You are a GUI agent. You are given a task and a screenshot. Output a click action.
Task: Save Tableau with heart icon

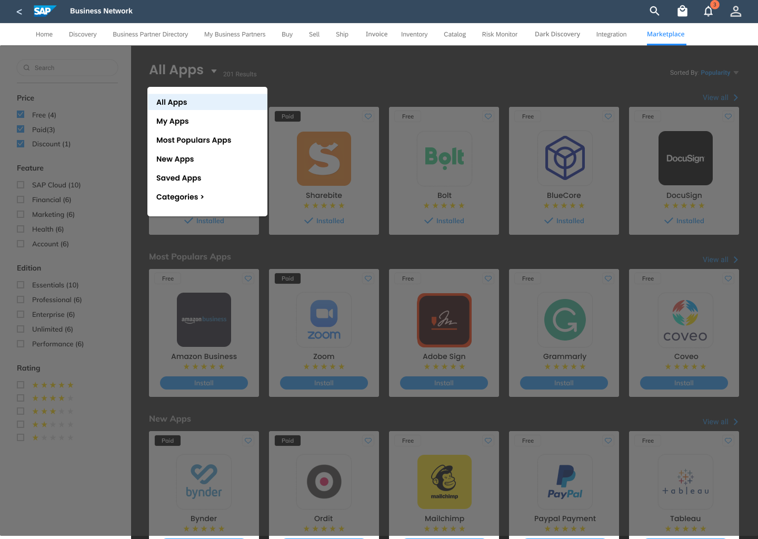click(x=729, y=441)
